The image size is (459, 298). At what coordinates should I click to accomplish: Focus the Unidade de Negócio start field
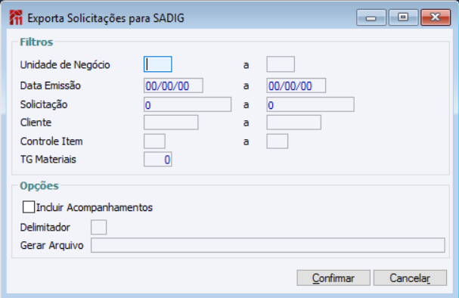pos(158,64)
